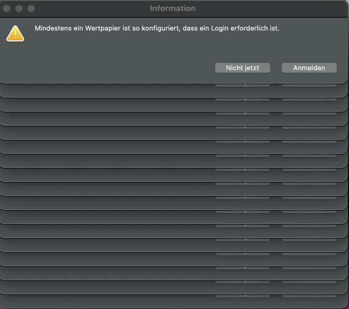
Task: Click the bottom-most partially hidden Anmelden button
Action: tap(309, 296)
